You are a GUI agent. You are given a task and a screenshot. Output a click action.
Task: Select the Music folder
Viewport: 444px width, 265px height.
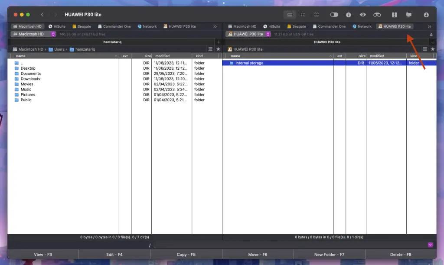tap(114, 89)
